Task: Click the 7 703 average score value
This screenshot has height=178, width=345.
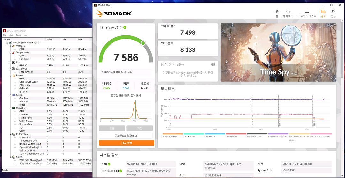Action: click(x=126, y=88)
